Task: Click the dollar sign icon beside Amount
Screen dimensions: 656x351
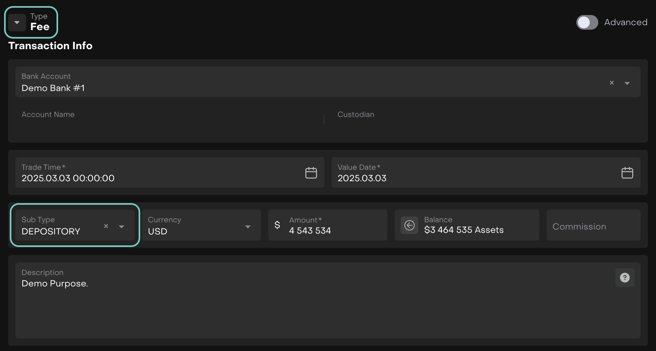Action: [x=277, y=225]
